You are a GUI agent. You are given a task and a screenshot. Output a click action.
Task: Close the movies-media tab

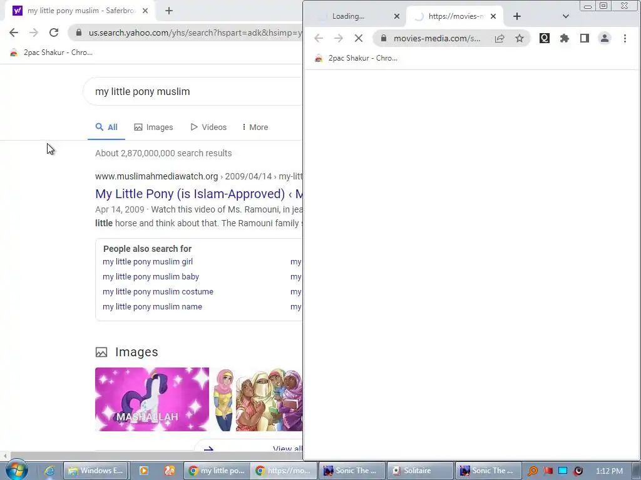click(493, 16)
